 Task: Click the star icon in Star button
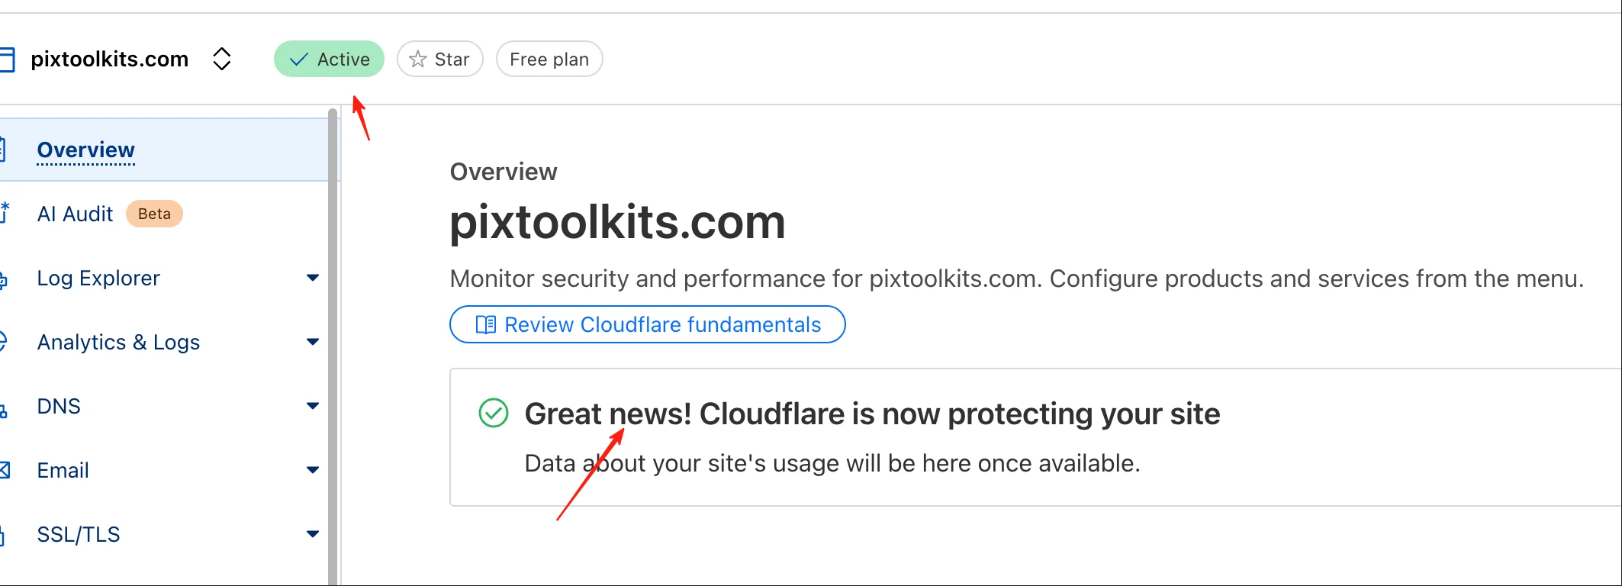417,60
